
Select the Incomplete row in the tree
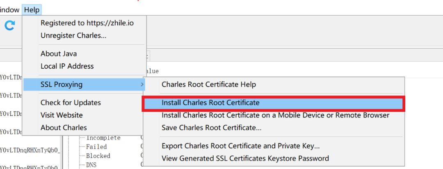(103, 138)
